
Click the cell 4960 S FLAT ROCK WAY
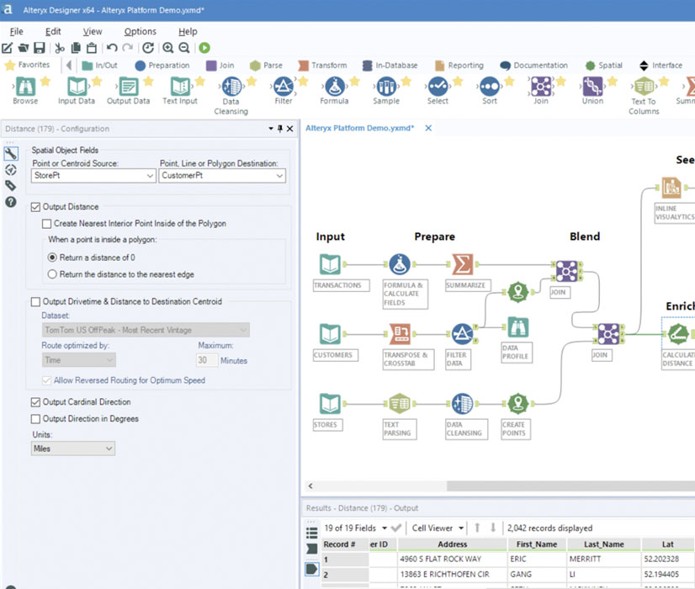coord(452,560)
